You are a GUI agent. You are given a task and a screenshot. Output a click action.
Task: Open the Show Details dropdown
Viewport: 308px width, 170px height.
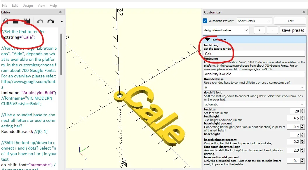click(254, 21)
